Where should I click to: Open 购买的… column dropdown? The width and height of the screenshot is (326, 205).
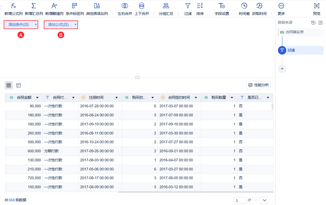pos(153,98)
